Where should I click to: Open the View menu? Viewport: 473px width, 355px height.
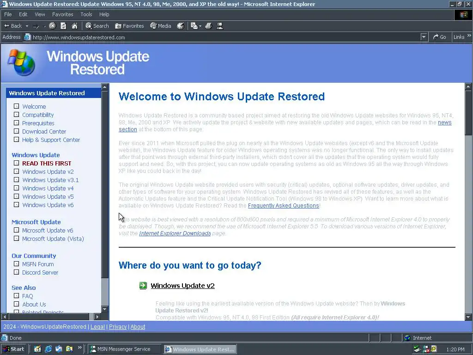pyautogui.click(x=40, y=14)
